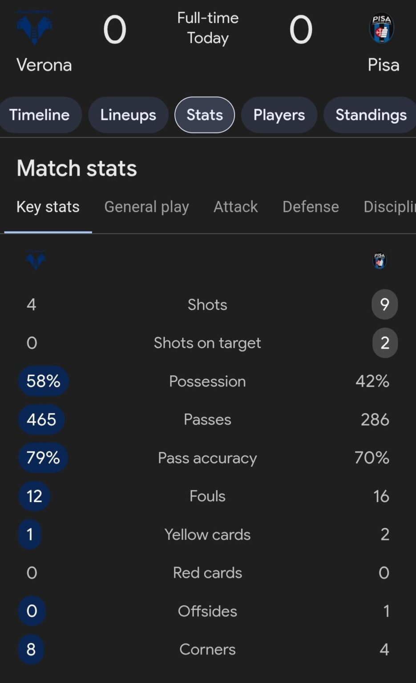Select the small Verona logo above the stats
The width and height of the screenshot is (416, 683).
35,261
